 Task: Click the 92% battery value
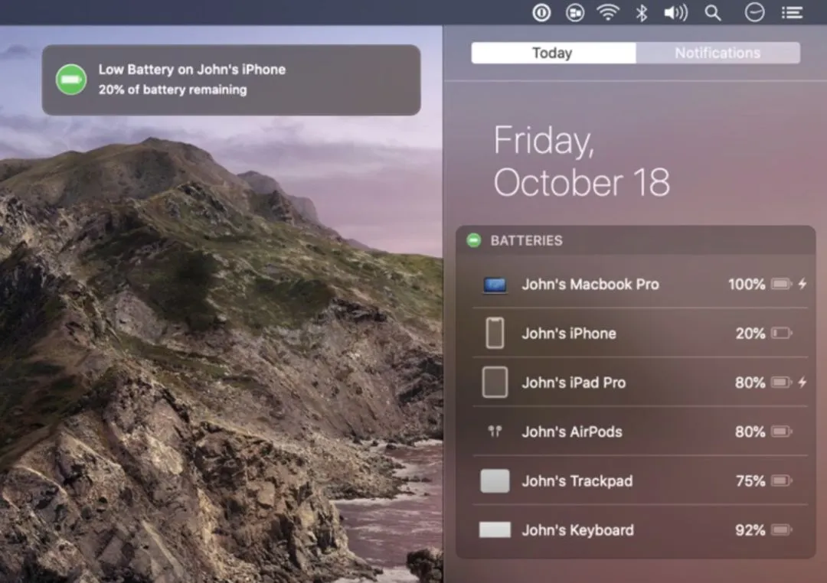(750, 530)
